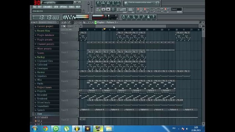Click the Stop transport button
This screenshot has height=132, width=235.
pyautogui.click(x=108, y=10)
